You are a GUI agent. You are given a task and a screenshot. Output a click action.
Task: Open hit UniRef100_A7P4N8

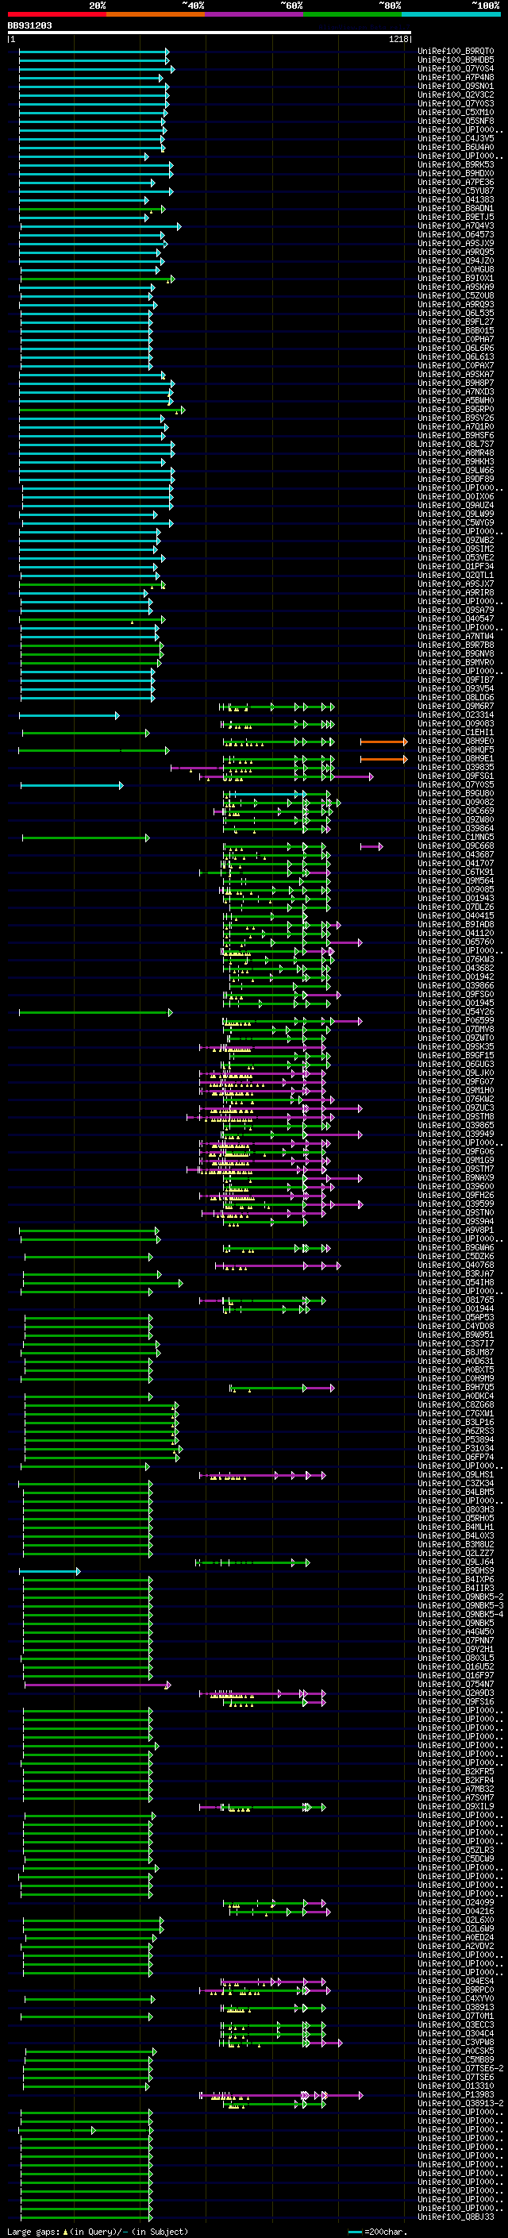tap(456, 77)
